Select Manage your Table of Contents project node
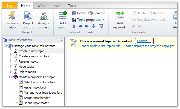The image size is (180, 109). click(x=34, y=46)
